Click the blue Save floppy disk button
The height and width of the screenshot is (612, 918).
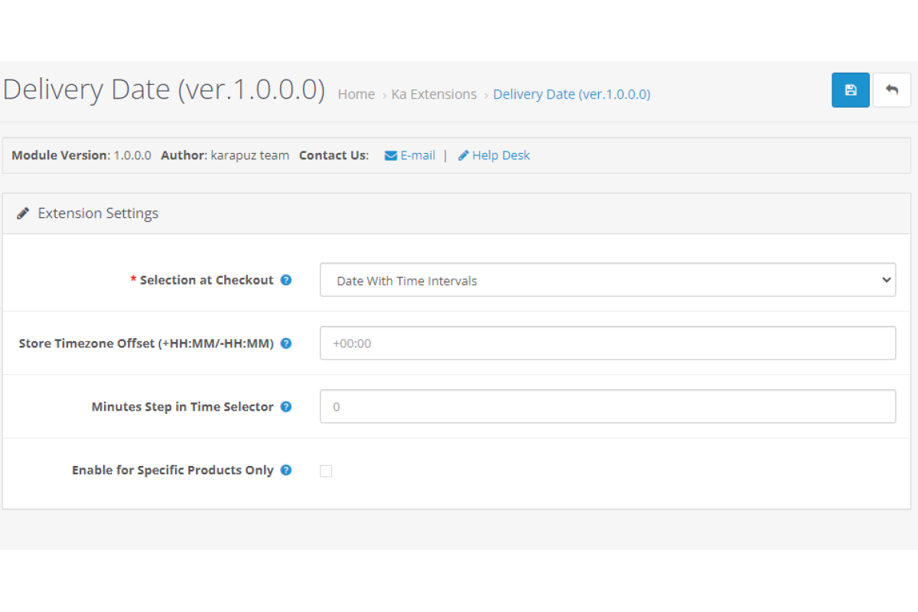point(850,90)
